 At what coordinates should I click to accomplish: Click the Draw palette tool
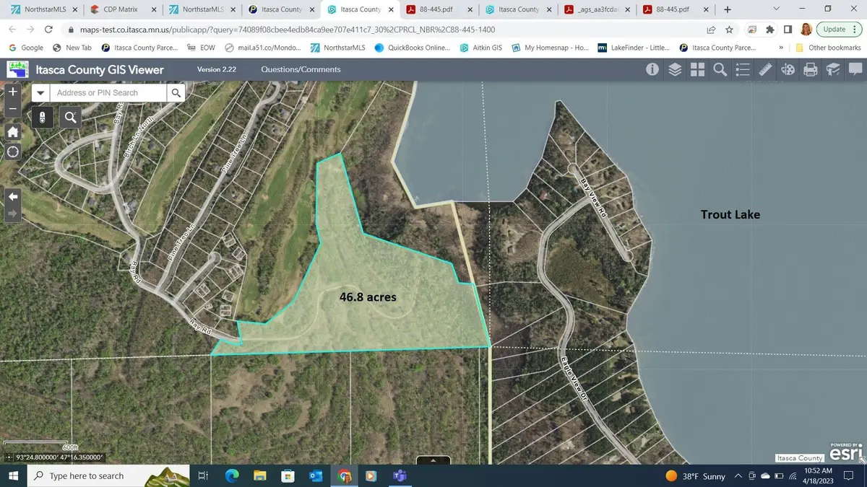click(788, 69)
